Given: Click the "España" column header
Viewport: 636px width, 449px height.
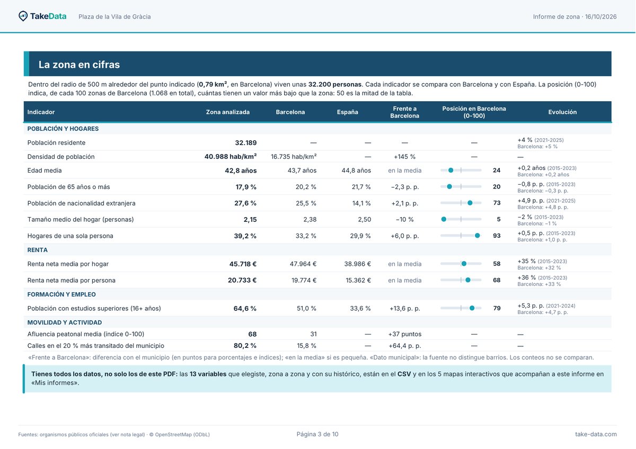Looking at the screenshot, I should [x=348, y=112].
